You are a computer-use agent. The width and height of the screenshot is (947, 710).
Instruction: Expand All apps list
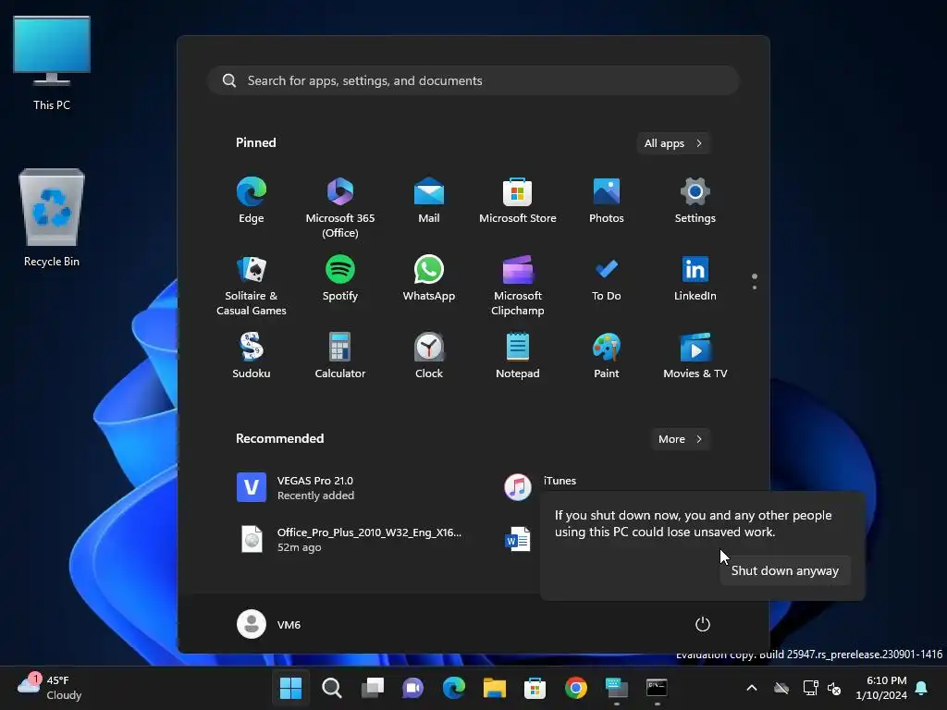coord(673,143)
